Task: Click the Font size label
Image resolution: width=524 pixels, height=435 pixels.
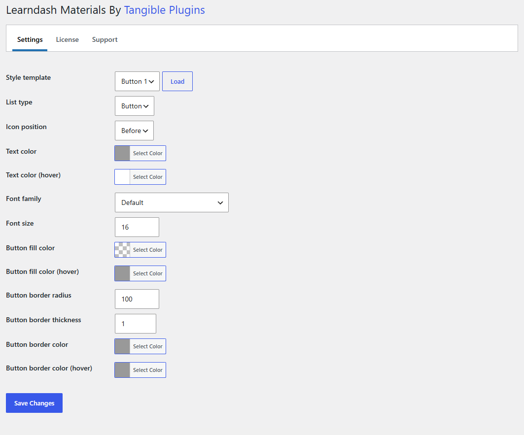Action: (x=20, y=224)
